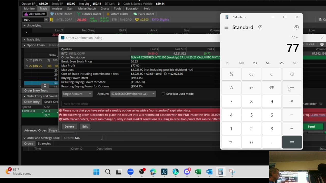This screenshot has width=326, height=183.
Task: Enable Save last used mode checkbox
Action: [164, 94]
